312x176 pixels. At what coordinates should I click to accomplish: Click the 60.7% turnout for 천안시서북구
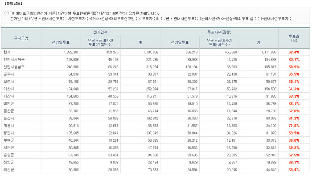(x=294, y=60)
